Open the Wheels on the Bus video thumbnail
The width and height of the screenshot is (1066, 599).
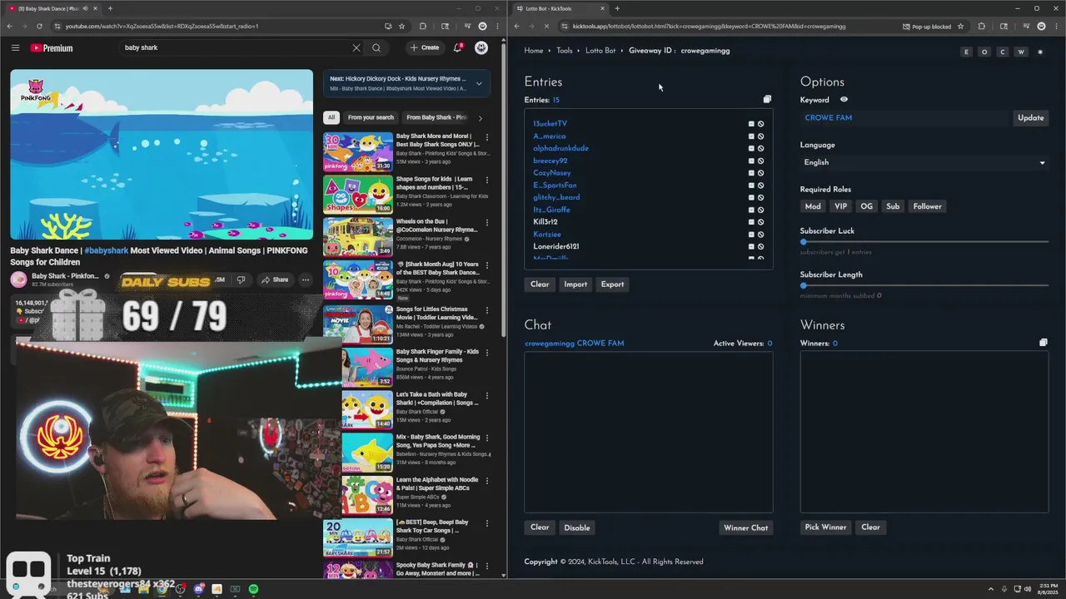(358, 236)
